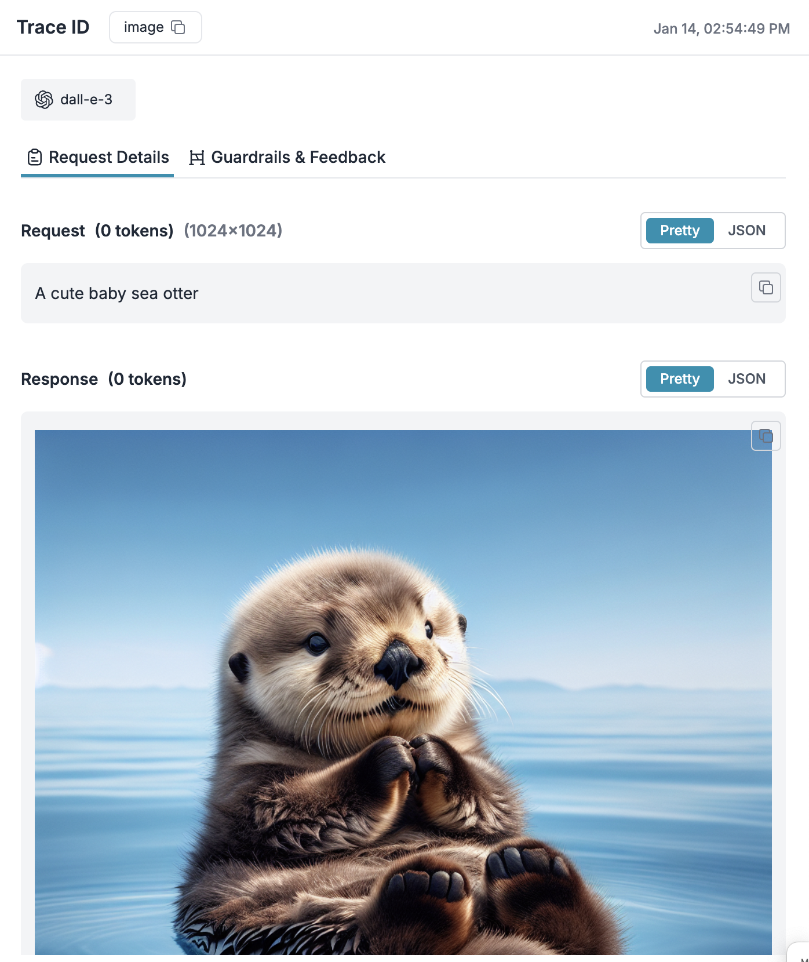Click the clipboard icon on the Request Details tab
This screenshot has height=962, width=809.
coord(35,157)
